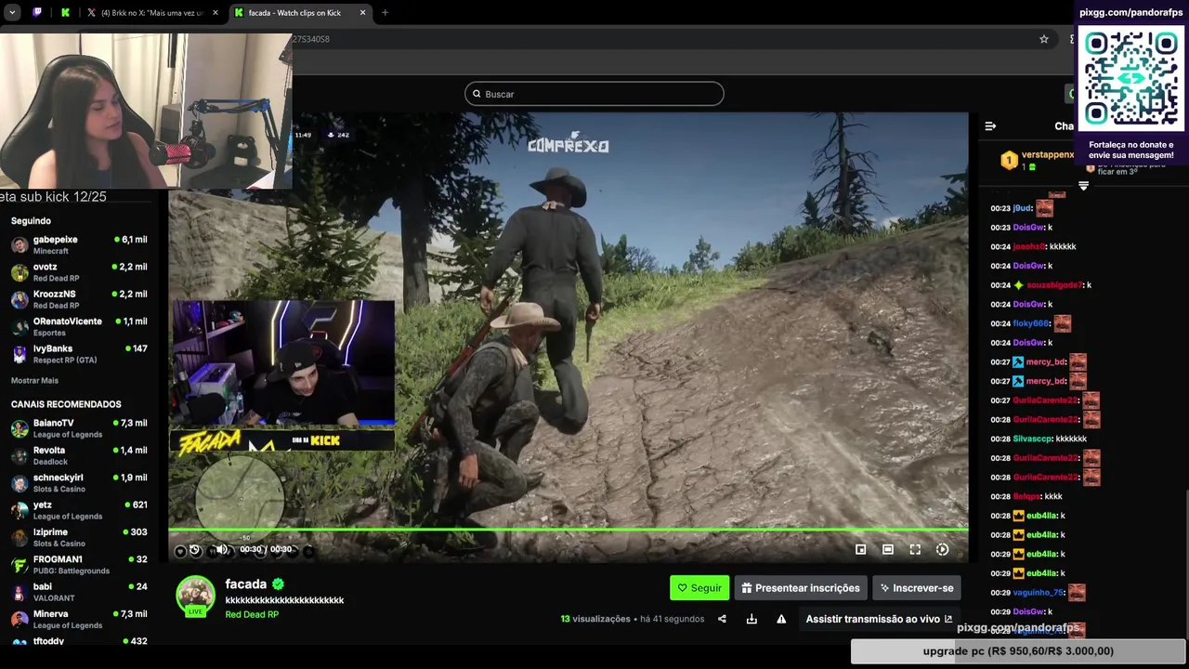Open the tab search dropdown
This screenshot has width=1189, height=669.
tap(12, 13)
